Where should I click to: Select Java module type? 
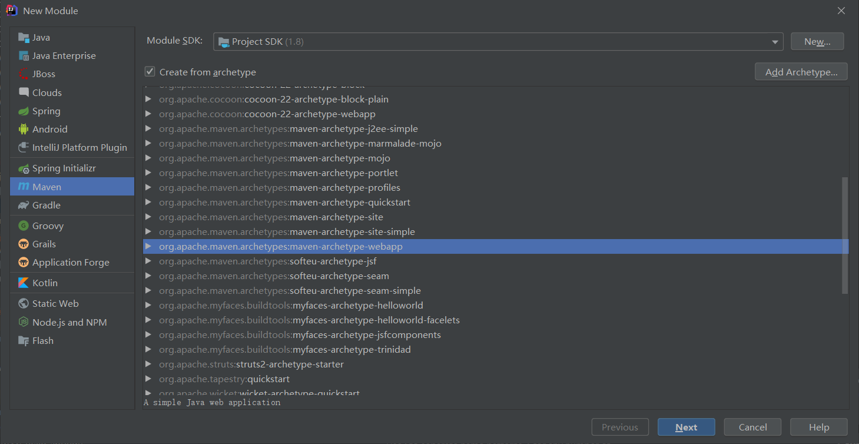pyautogui.click(x=72, y=38)
